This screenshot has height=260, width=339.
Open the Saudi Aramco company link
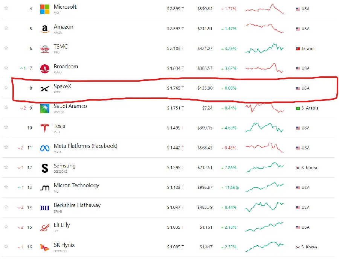tap(70, 106)
